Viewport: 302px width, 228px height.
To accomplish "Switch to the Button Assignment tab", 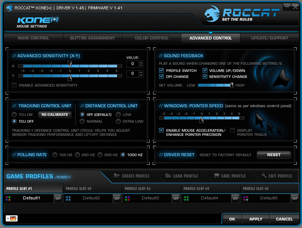I will (93, 38).
